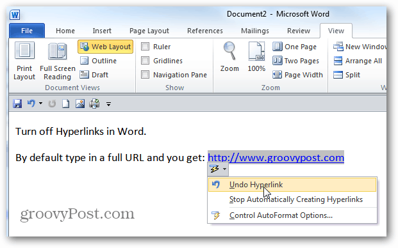Switch to Draft view
Screen dimensions: 398x248
(x=94, y=75)
